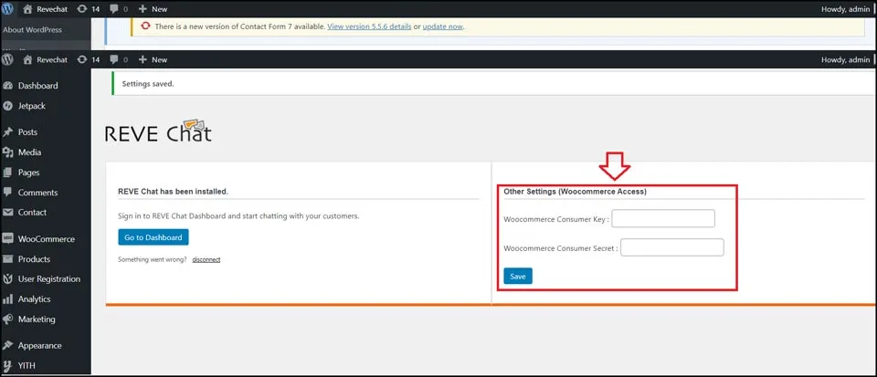This screenshot has height=377, width=877.
Task: Open the Pages menu item
Action: tap(28, 173)
